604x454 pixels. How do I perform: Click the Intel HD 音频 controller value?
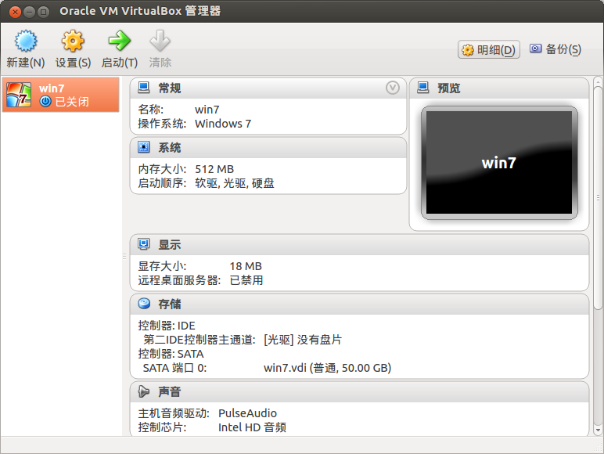(252, 427)
